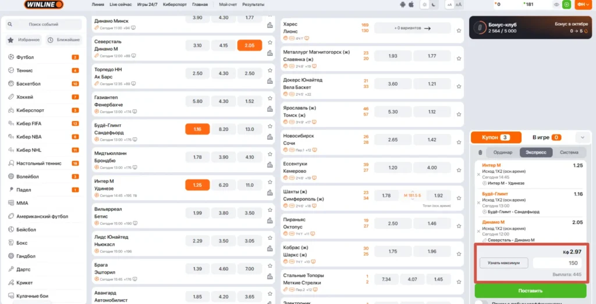Screen dimensions: 596x304
Task: Collapse the coupon panel with the chevron
Action: click(x=582, y=138)
